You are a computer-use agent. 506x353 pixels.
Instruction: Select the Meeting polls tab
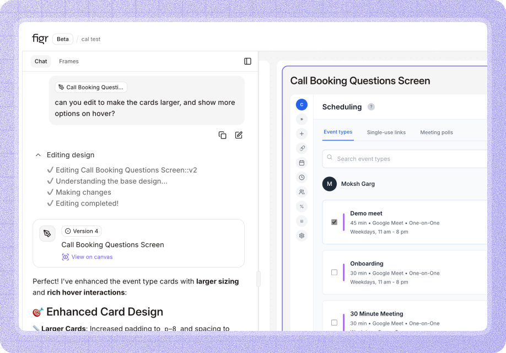(x=437, y=132)
